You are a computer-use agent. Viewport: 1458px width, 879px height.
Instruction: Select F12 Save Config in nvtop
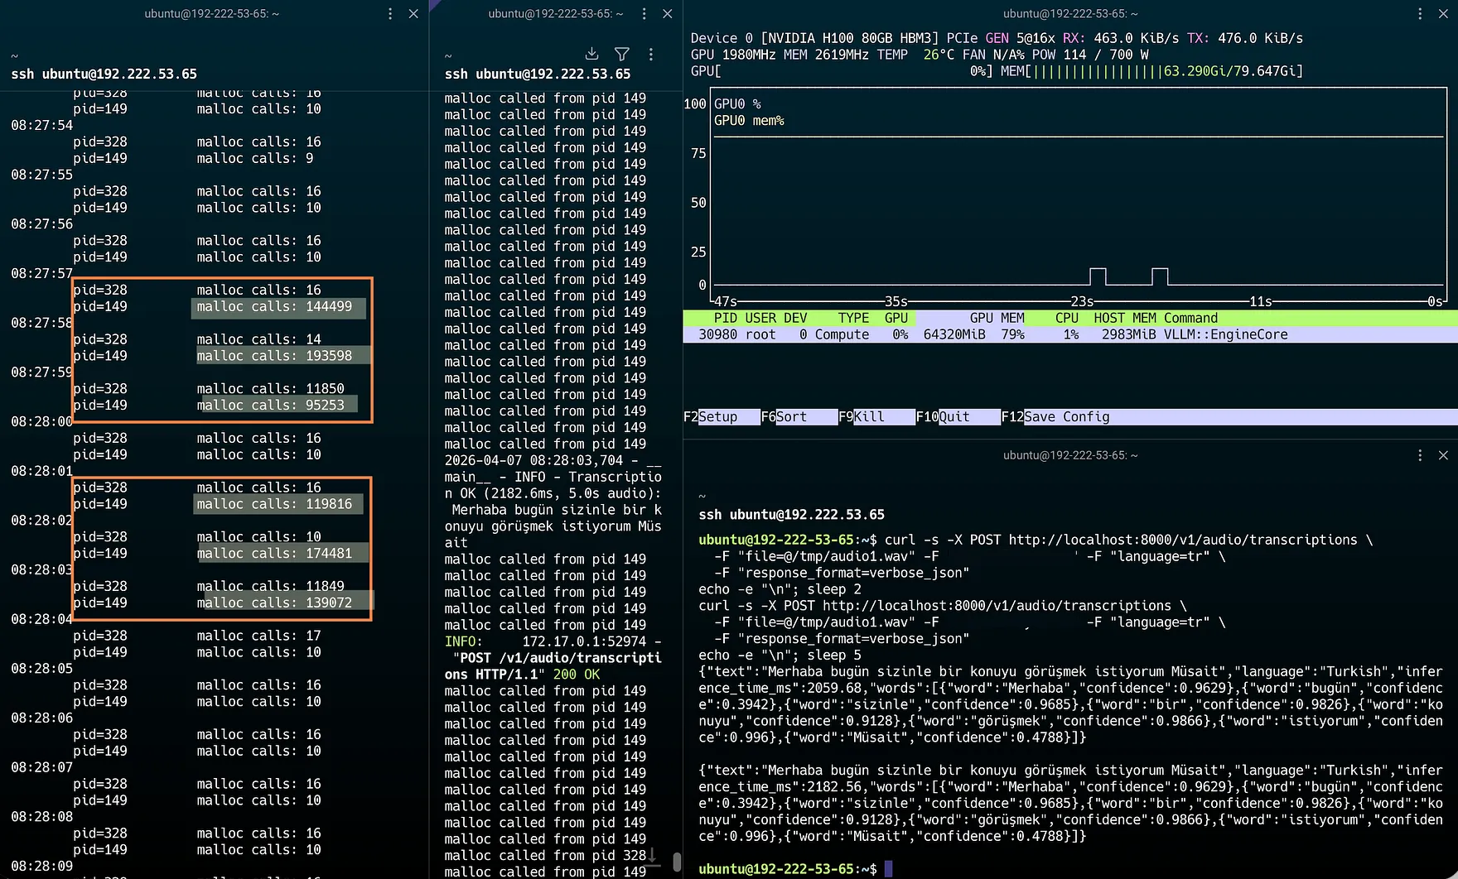point(1055,417)
